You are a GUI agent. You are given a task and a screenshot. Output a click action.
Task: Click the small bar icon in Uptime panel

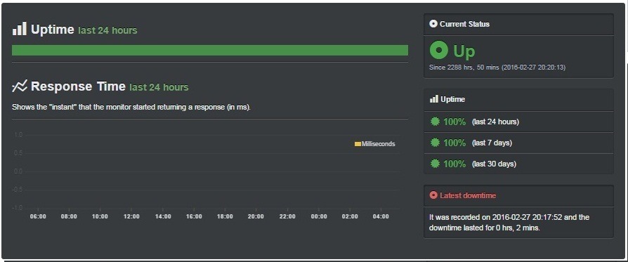[x=433, y=99]
